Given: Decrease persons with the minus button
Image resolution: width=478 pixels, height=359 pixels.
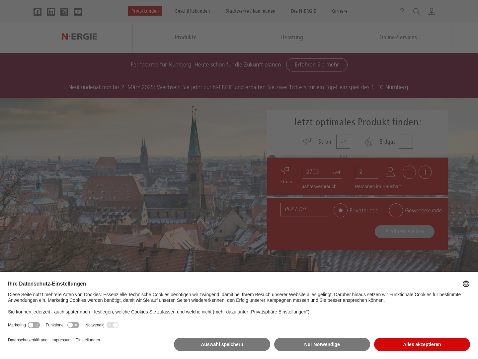Looking at the screenshot, I should click(409, 172).
